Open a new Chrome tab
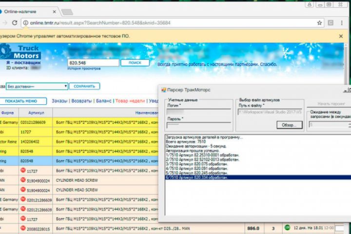Viewport: 351px width, 234px height. [67, 12]
